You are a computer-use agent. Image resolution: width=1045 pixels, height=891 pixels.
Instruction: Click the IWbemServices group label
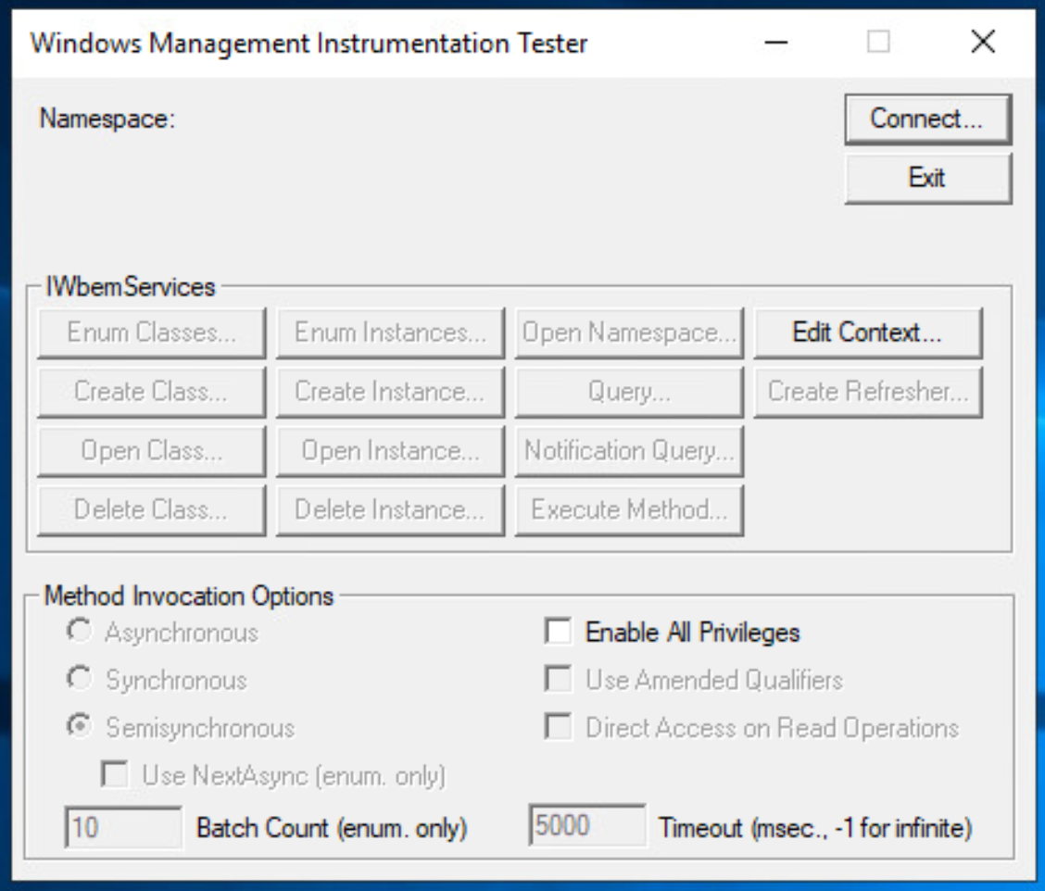130,286
